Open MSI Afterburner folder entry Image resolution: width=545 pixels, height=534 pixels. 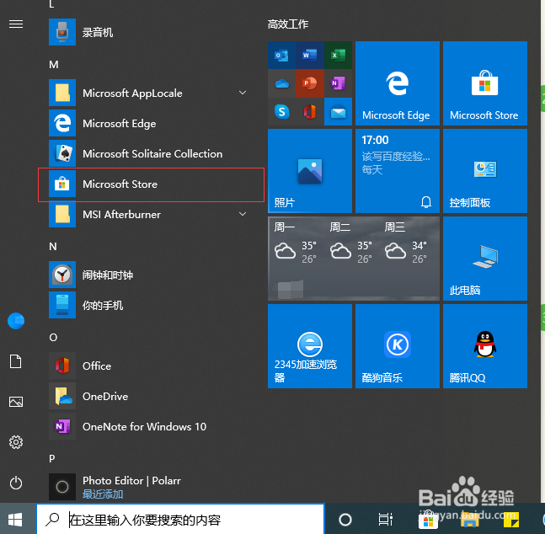point(149,214)
